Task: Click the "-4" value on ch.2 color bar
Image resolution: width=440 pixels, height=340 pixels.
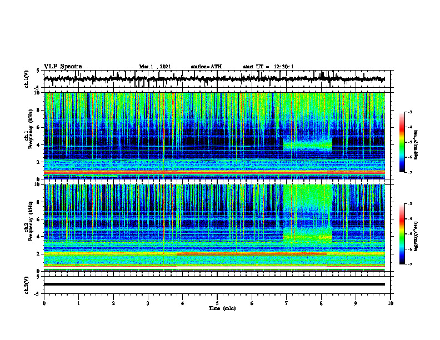Action: click(x=409, y=219)
